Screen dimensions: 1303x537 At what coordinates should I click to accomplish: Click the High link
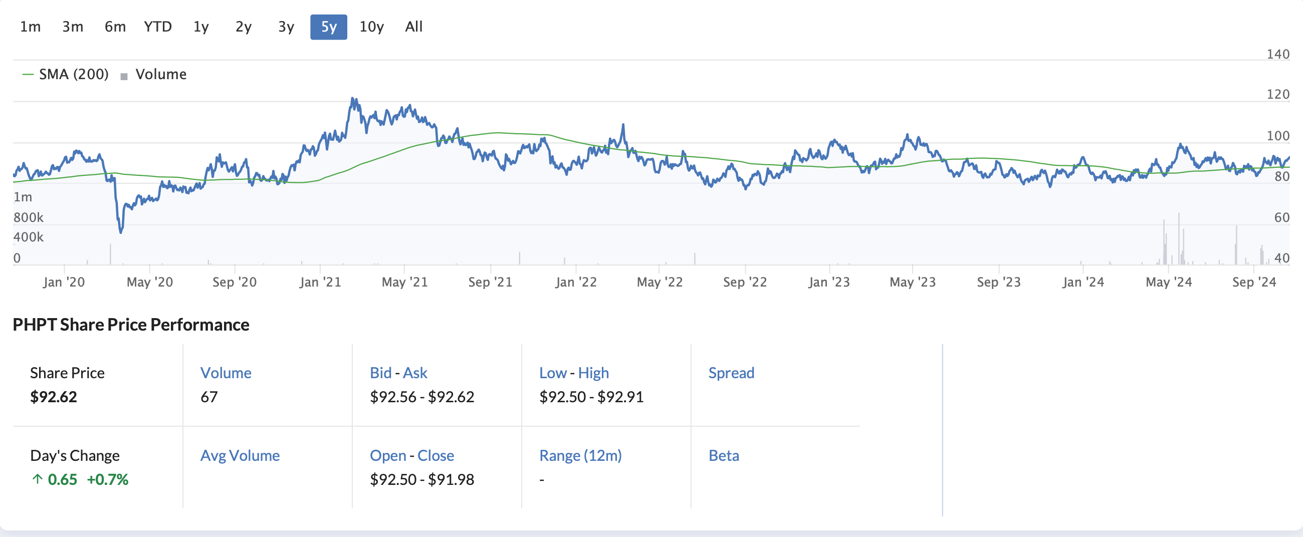pyautogui.click(x=593, y=373)
